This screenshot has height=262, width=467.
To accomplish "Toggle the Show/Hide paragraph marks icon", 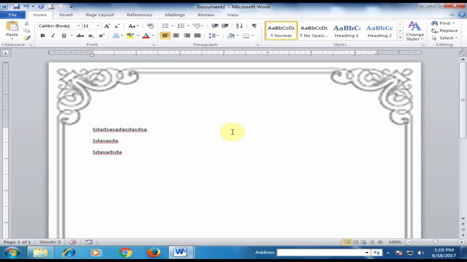I will [254, 26].
